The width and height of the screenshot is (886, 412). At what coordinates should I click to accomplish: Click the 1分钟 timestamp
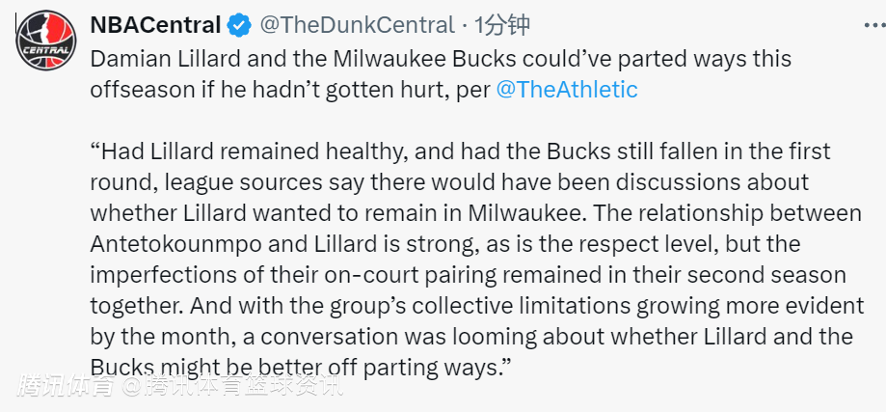501,25
